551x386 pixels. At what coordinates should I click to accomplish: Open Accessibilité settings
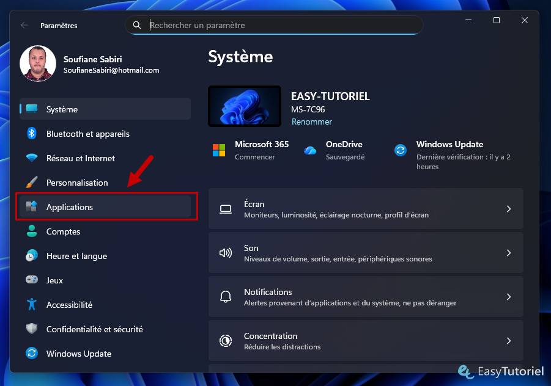(105, 304)
